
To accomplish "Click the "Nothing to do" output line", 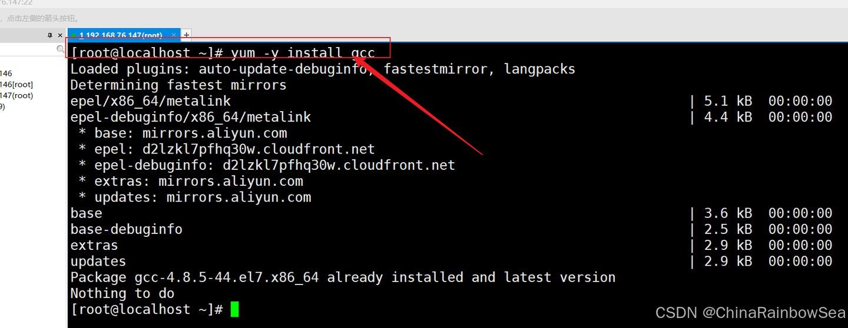I will (122, 293).
